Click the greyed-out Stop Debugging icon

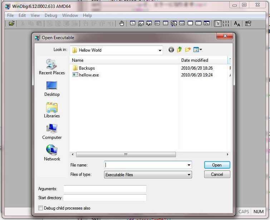pos(66,23)
